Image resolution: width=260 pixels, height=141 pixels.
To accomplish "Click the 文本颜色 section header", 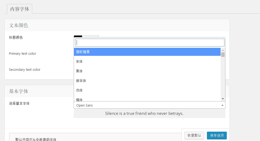I will tap(19, 25).
